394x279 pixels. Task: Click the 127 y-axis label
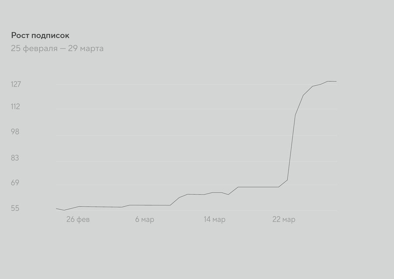(x=16, y=84)
